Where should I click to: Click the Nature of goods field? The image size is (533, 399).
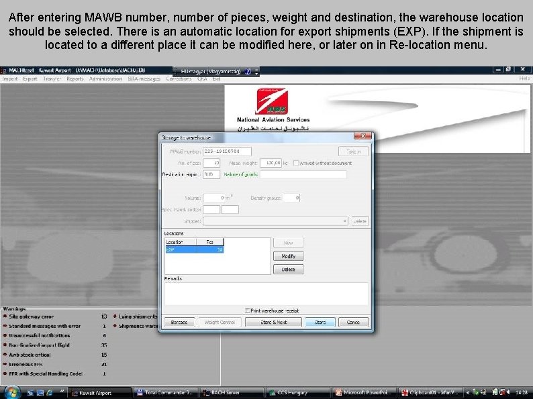[x=303, y=174]
